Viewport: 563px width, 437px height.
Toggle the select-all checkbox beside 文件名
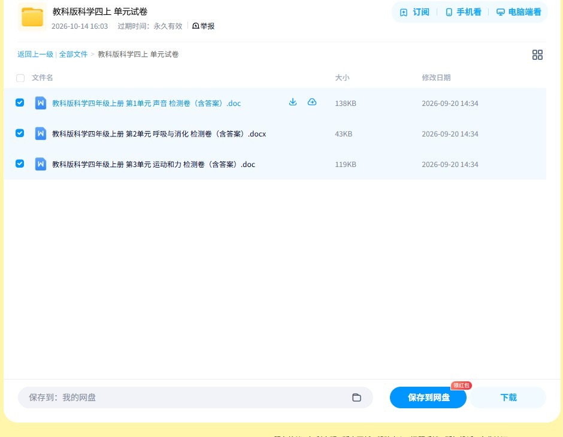(x=20, y=78)
